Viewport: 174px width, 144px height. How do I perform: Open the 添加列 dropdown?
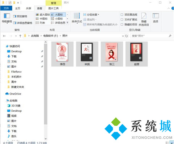[x=90, y=19]
